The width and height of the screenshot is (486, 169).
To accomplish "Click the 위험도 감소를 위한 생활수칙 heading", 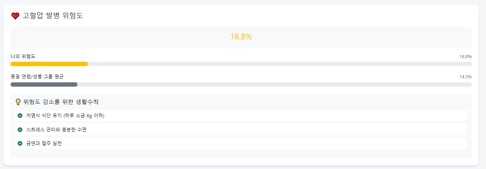I will pos(61,102).
